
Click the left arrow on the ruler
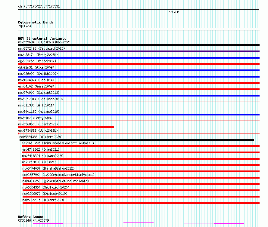19,10
